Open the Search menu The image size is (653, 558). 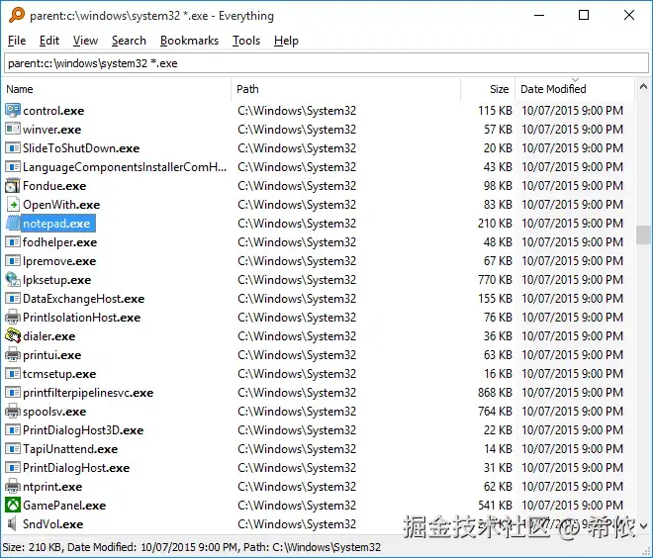click(129, 41)
